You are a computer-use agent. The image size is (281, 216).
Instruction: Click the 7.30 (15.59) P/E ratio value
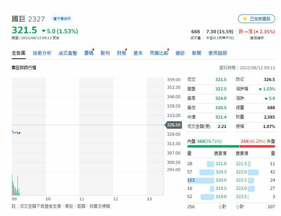click(220, 32)
